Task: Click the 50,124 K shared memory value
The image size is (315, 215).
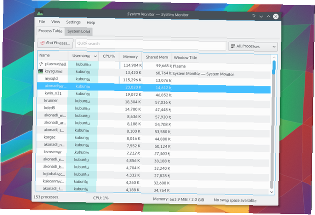Action: (163, 146)
